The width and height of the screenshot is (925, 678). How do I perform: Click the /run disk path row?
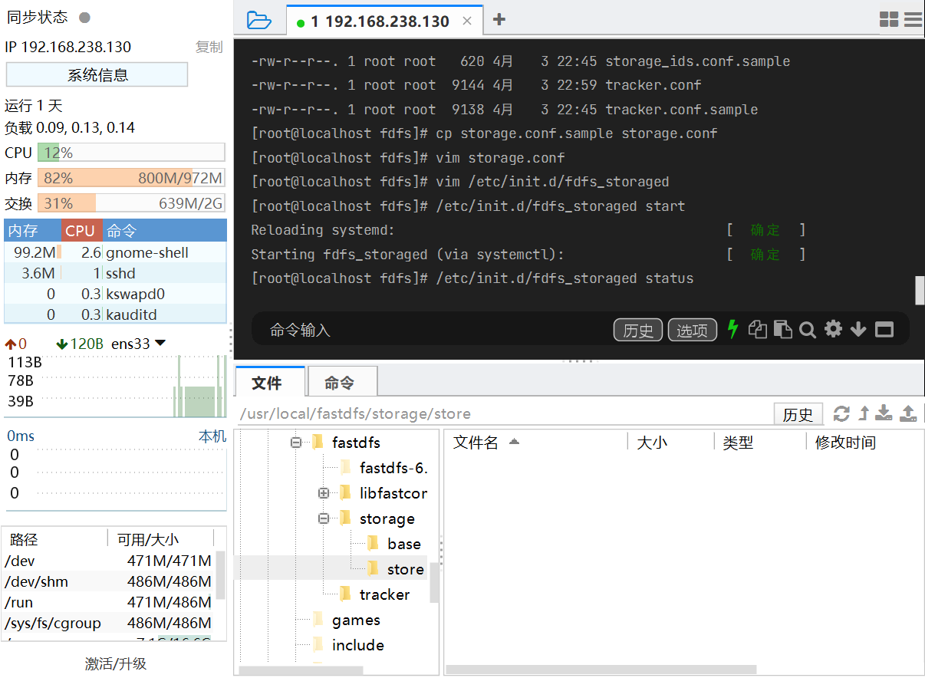click(x=109, y=602)
